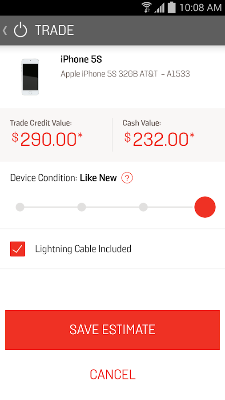Screen dimensions: 225x400
Task: Tap the TRADE header title
Action: (54, 30)
